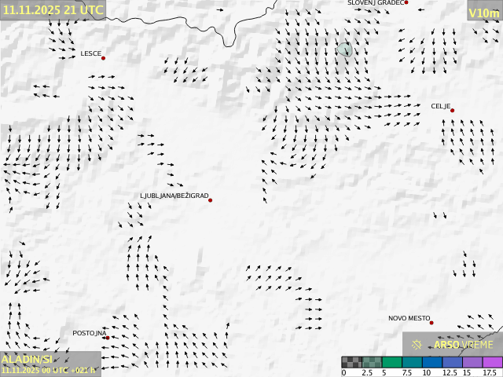
Task: Select the Celje station red dot
Action: coord(453,111)
